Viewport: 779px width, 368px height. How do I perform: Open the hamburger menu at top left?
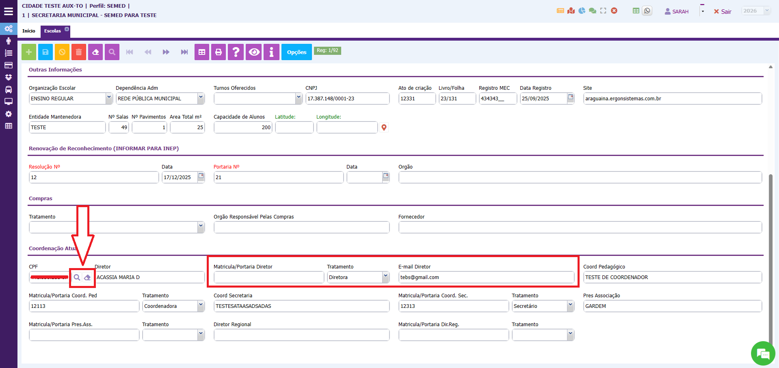(9, 11)
